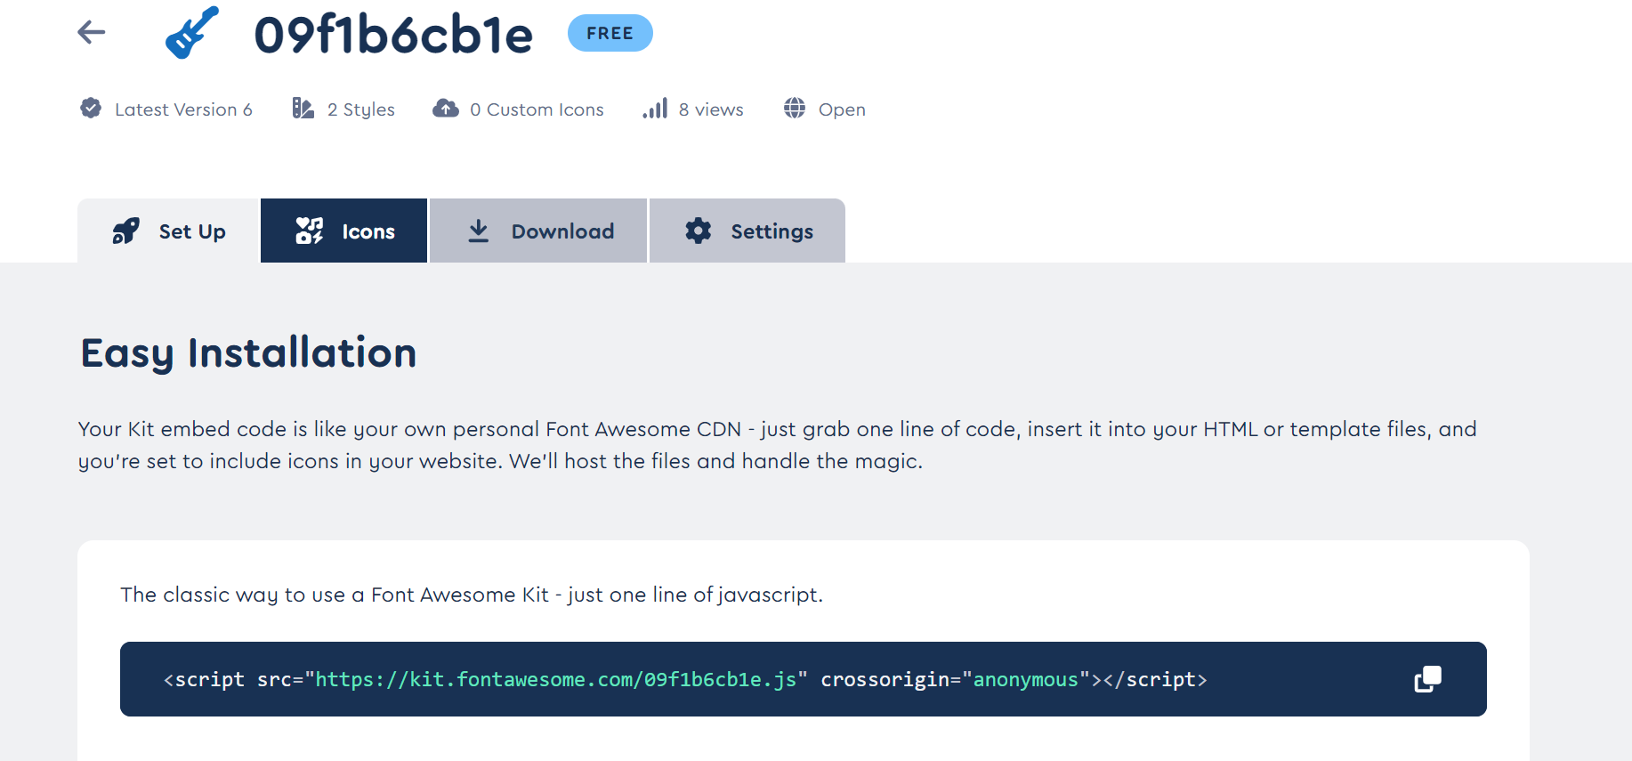
Task: Click the script embed code text
Action: [685, 680]
